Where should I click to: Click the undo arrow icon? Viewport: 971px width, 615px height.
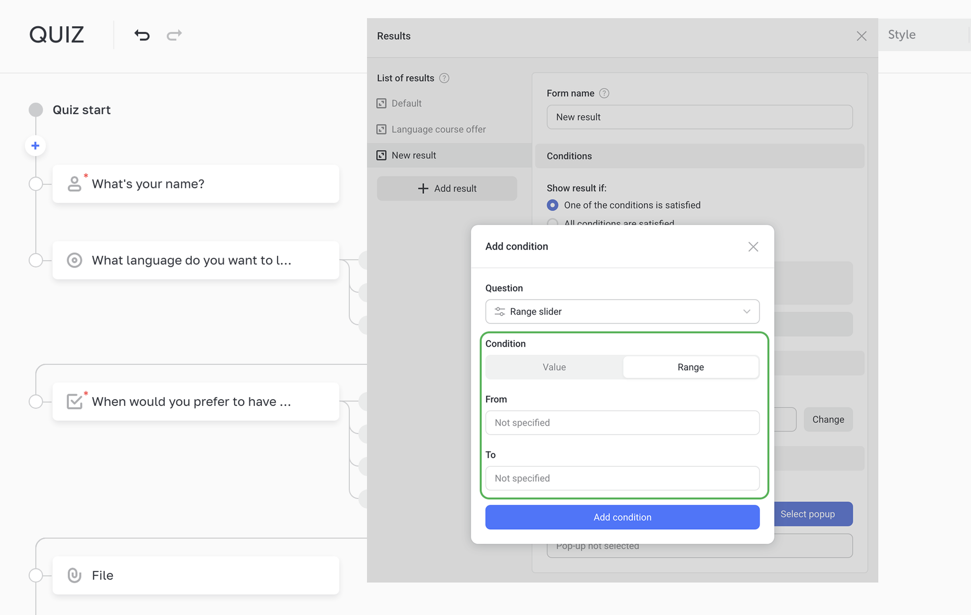tap(142, 35)
